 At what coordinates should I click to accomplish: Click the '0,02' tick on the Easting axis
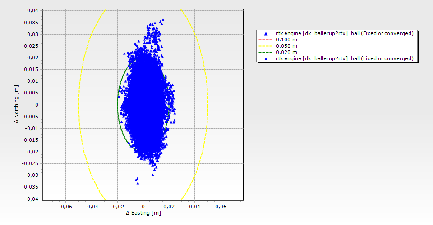[169, 207]
